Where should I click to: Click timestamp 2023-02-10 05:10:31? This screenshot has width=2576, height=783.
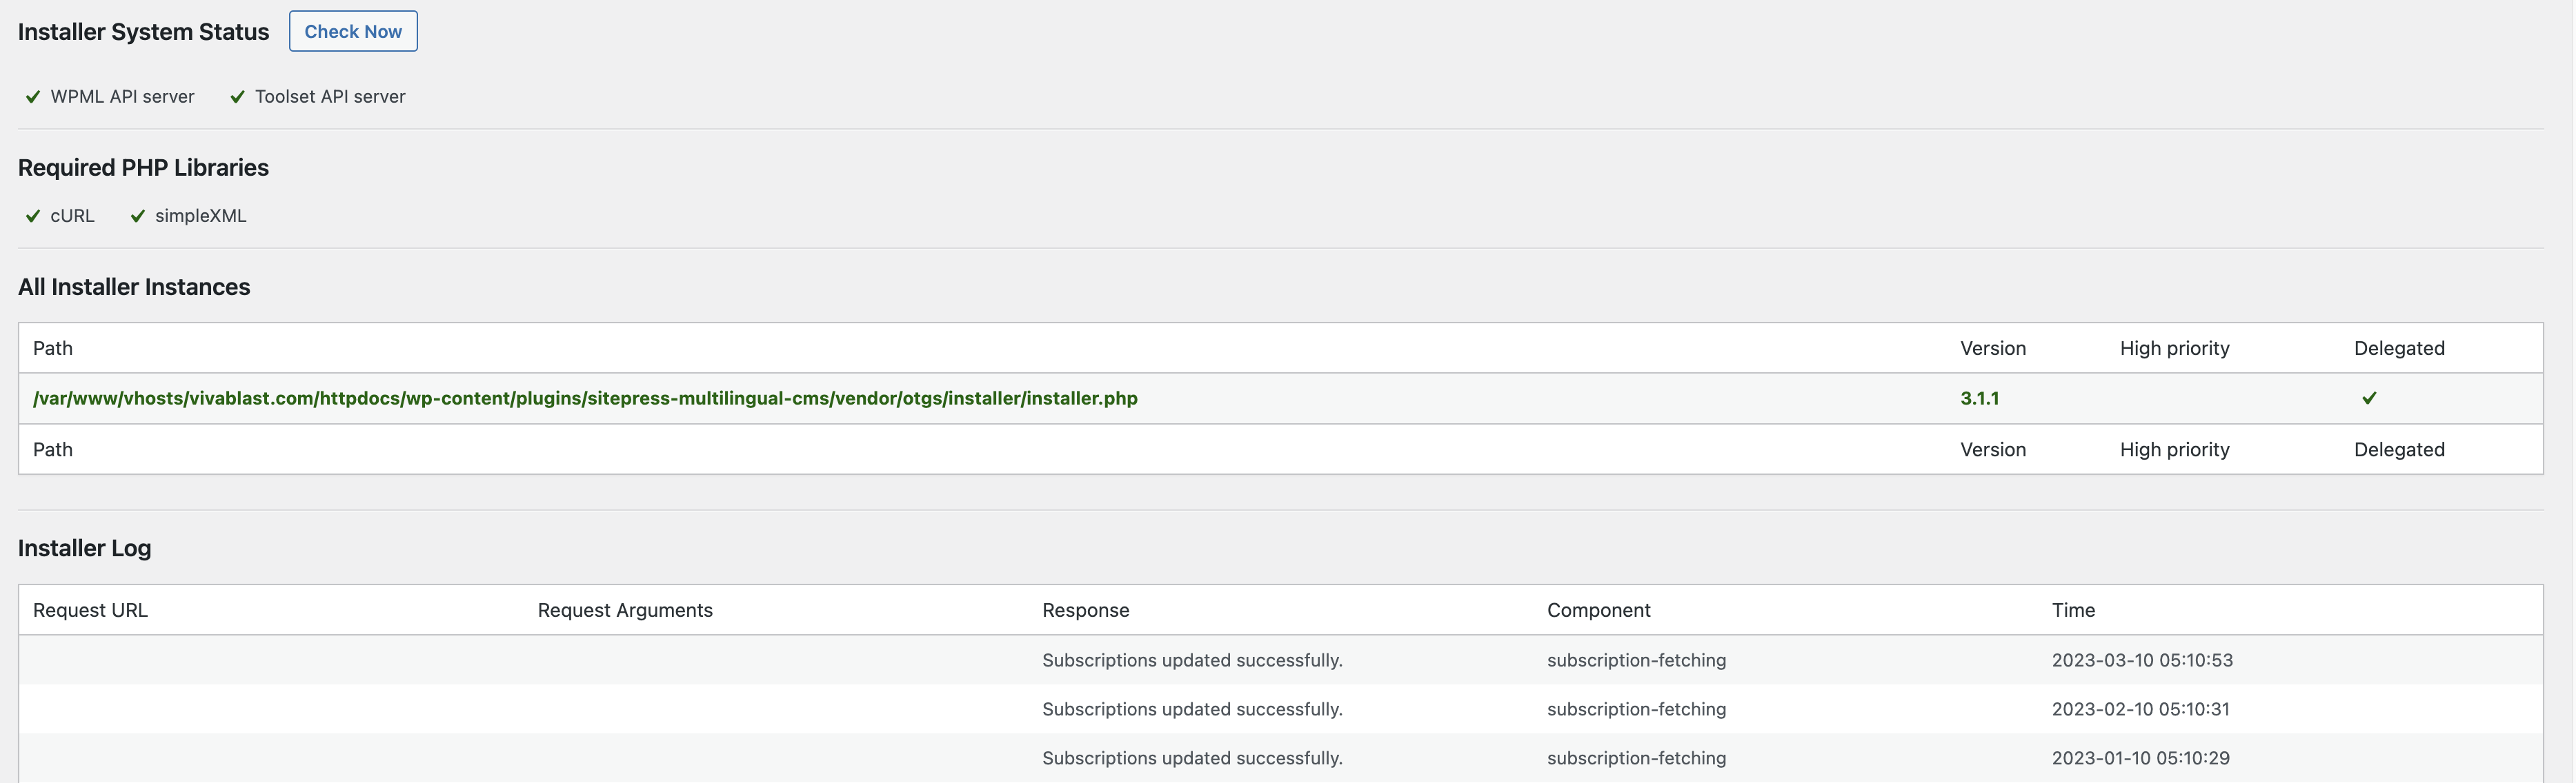tap(2141, 709)
